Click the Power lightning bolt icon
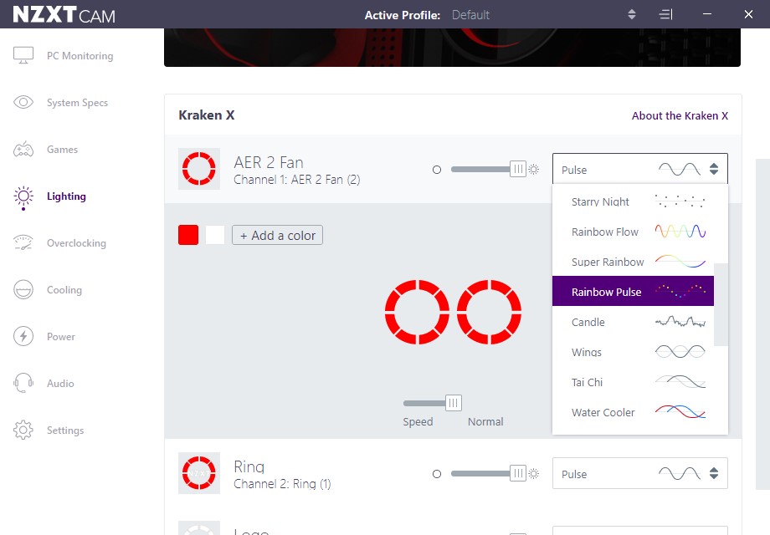 (23, 336)
